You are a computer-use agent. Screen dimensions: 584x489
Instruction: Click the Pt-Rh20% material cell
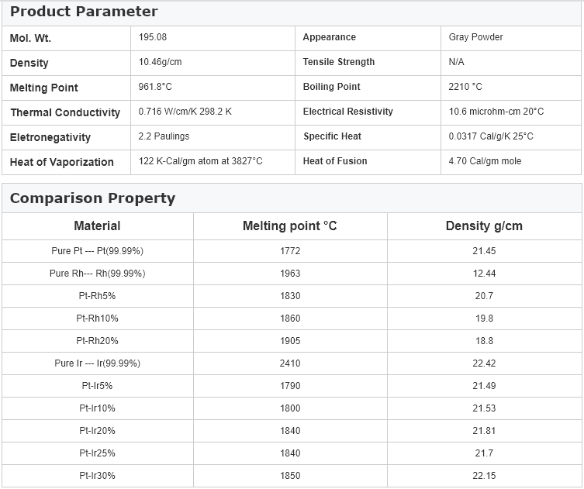(x=97, y=341)
